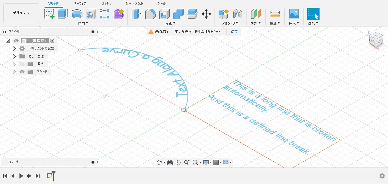Pick the Hole tool icon
The image size is (388, 184).
[91, 14]
